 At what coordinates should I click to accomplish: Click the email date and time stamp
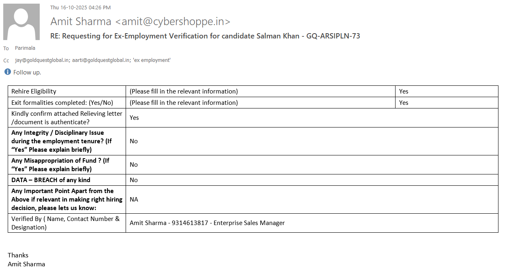click(x=80, y=7)
